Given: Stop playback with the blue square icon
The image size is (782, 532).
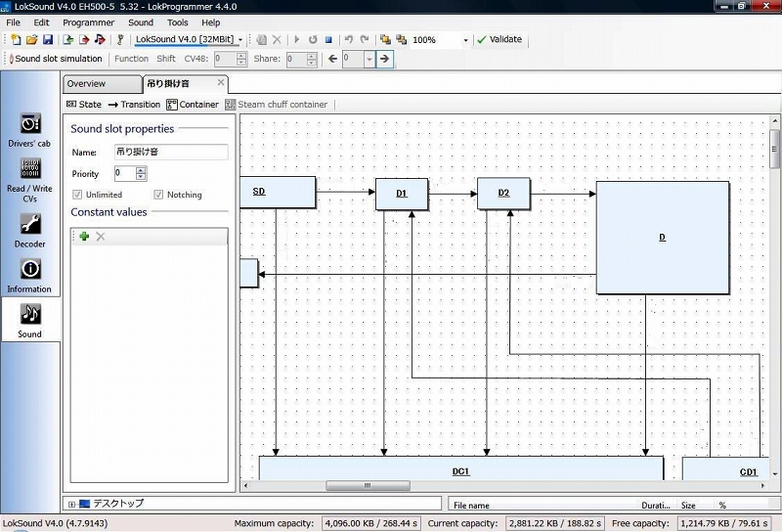Looking at the screenshot, I should (328, 39).
